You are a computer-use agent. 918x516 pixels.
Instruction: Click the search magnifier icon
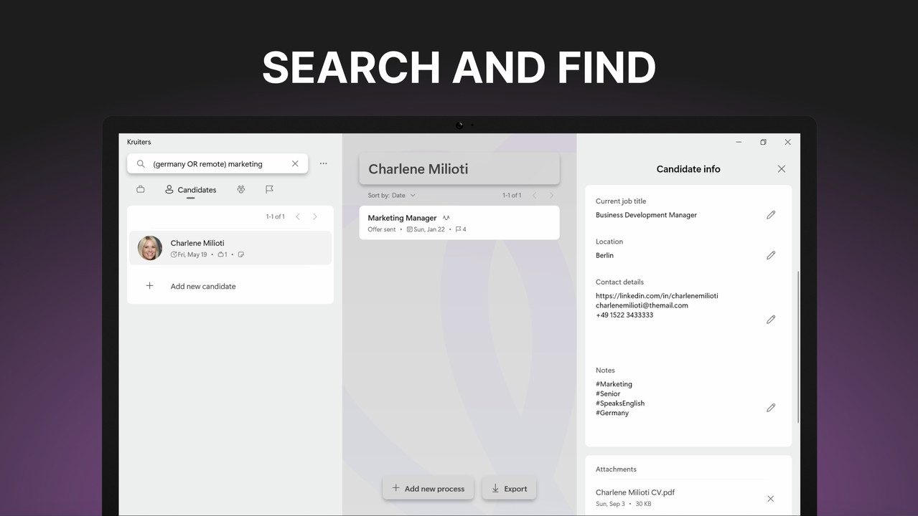coord(141,164)
